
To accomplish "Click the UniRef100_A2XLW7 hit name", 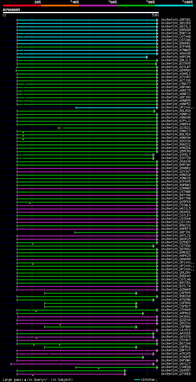I will [176, 67].
